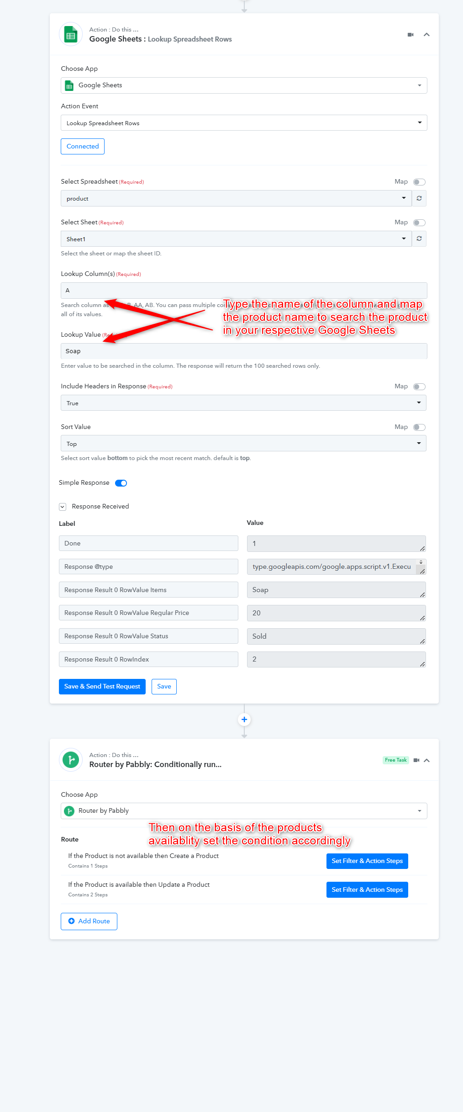Viewport: 463px width, 1112px height.
Task: Open the Action Event dropdown
Action: (x=244, y=123)
